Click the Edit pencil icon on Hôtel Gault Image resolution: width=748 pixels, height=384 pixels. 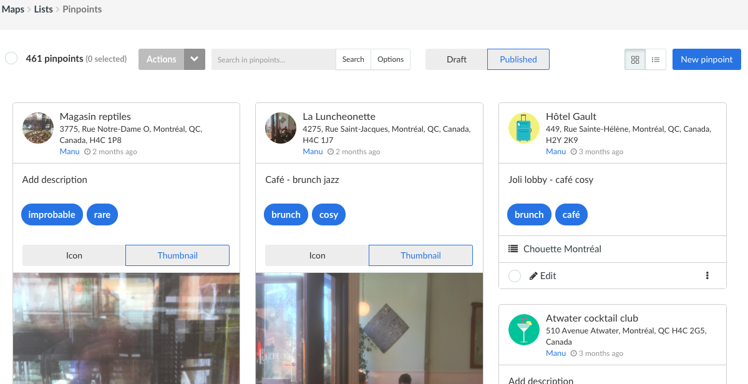(535, 275)
